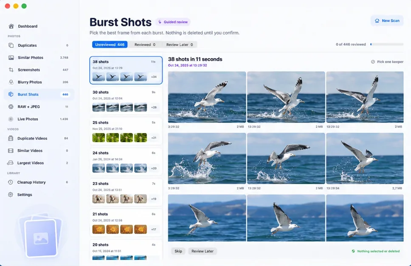Click the +19 badge in 23 shots

tap(154, 199)
